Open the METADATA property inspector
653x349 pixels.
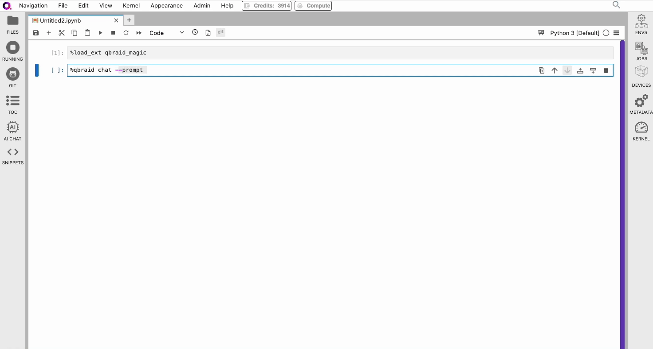tap(641, 105)
